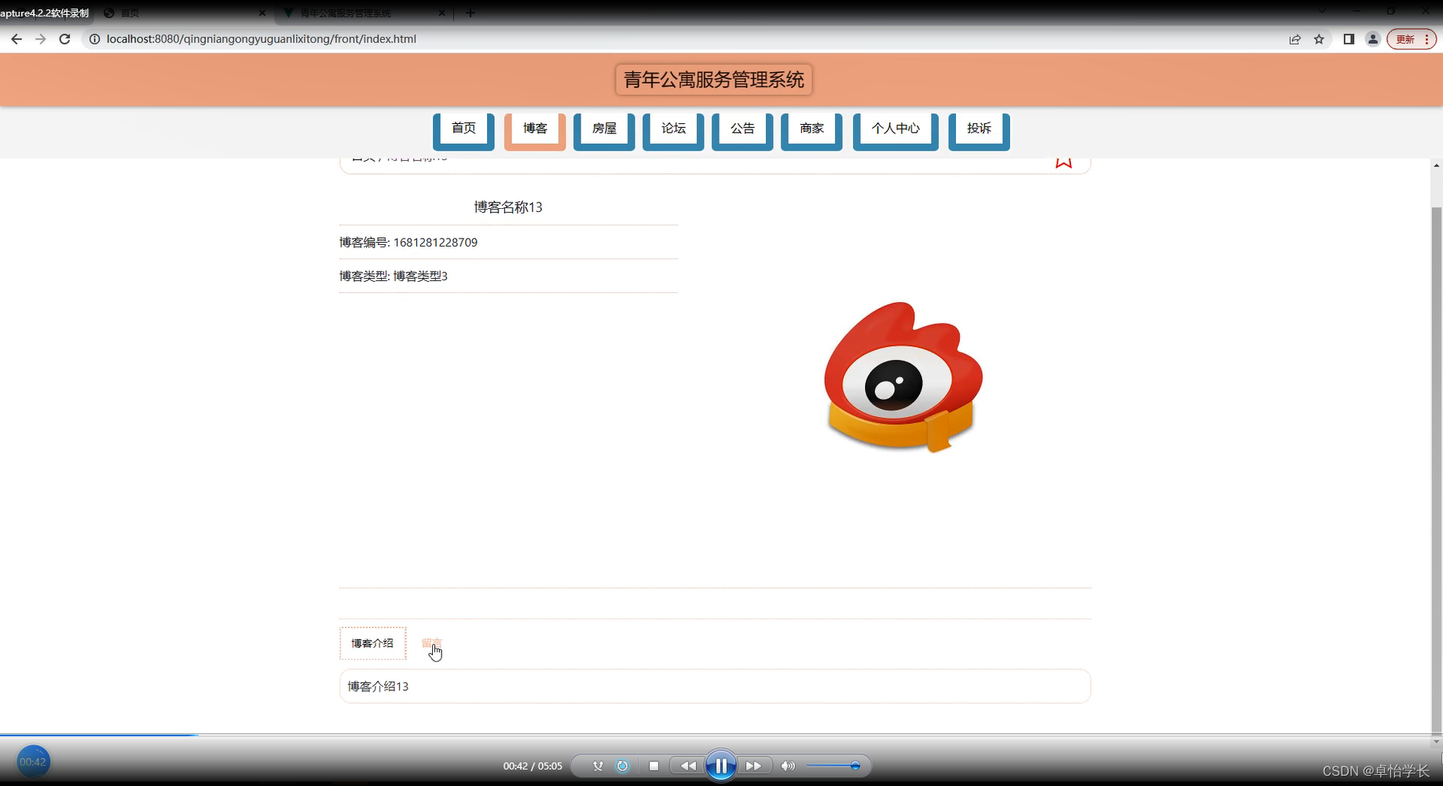Screen dimensions: 1443x786
Task: Fast forward the video
Action: click(x=753, y=766)
